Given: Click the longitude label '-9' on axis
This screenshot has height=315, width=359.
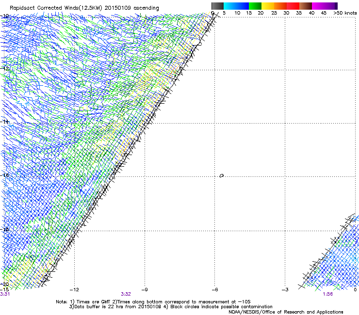Looking at the screenshot, I should click(x=145, y=290).
